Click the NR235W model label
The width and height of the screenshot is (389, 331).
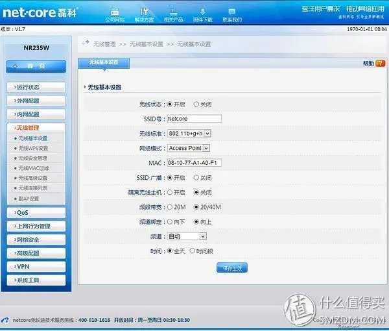point(36,48)
